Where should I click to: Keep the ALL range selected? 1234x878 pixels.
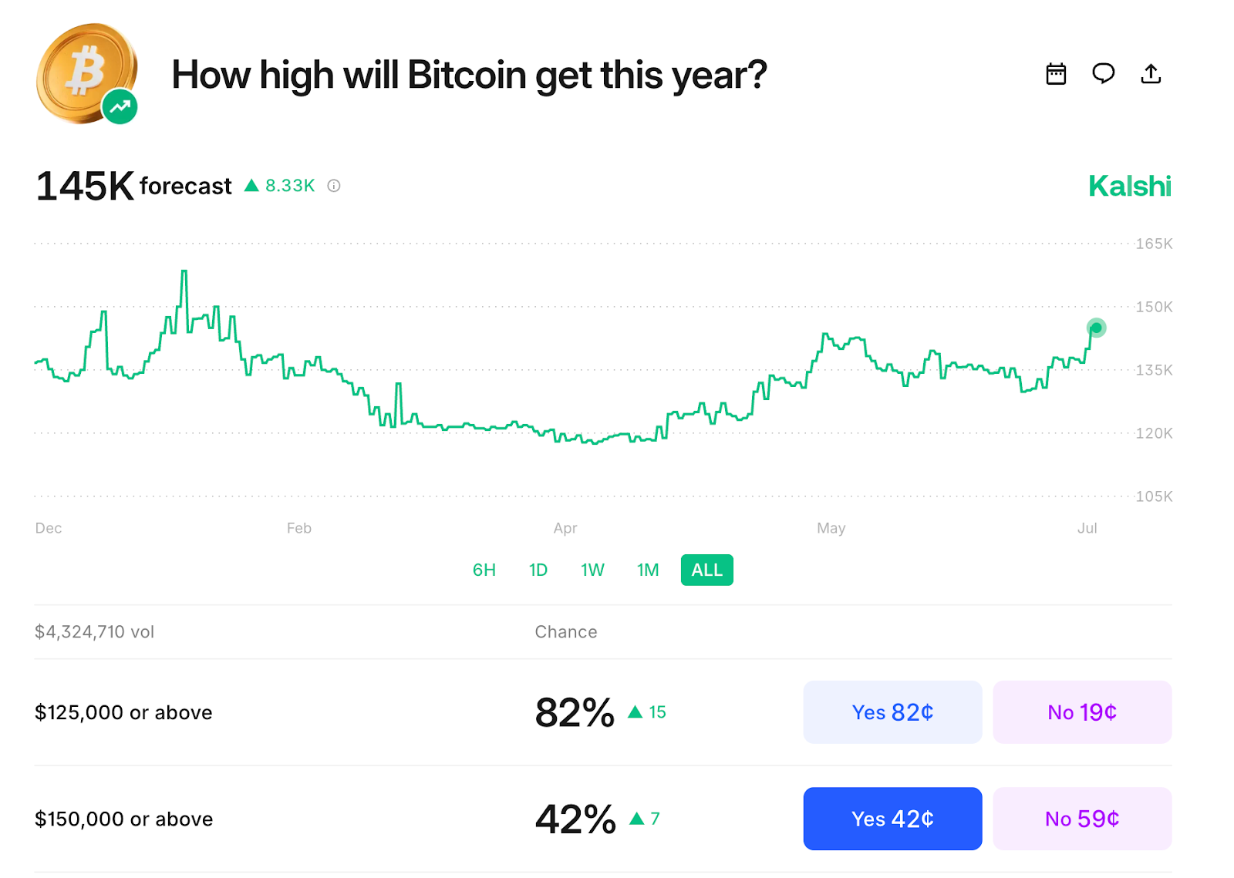pyautogui.click(x=706, y=570)
